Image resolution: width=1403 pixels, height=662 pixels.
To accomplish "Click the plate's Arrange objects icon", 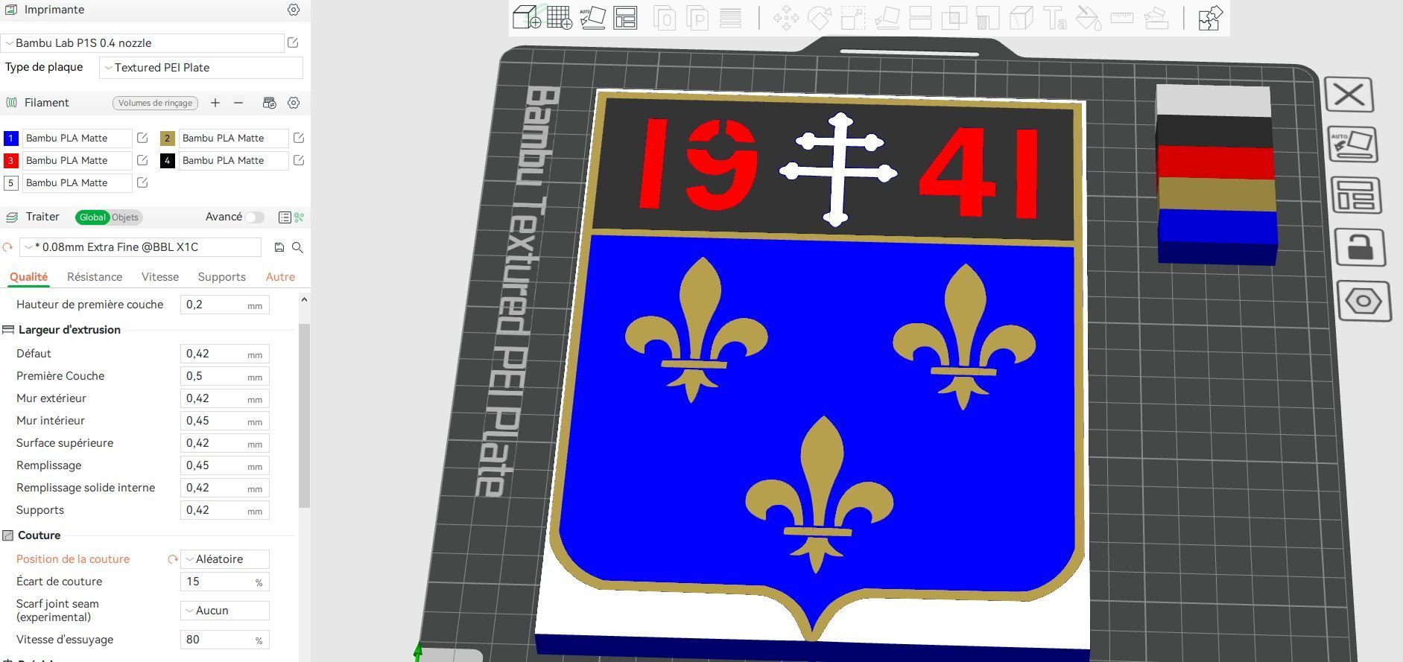I will [1356, 196].
